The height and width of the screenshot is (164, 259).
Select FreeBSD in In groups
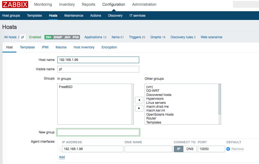pyautogui.click(x=66, y=87)
